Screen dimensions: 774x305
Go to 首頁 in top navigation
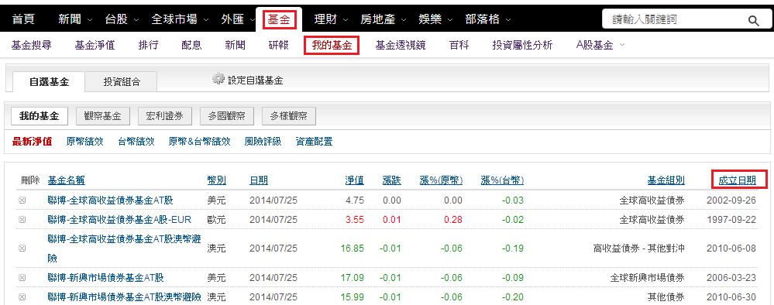(x=22, y=19)
